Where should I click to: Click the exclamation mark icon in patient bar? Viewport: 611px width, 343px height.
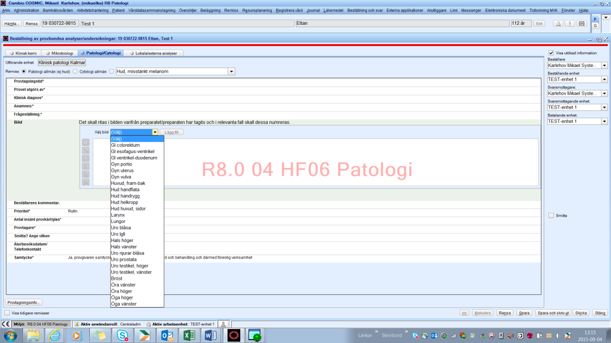click(570, 23)
